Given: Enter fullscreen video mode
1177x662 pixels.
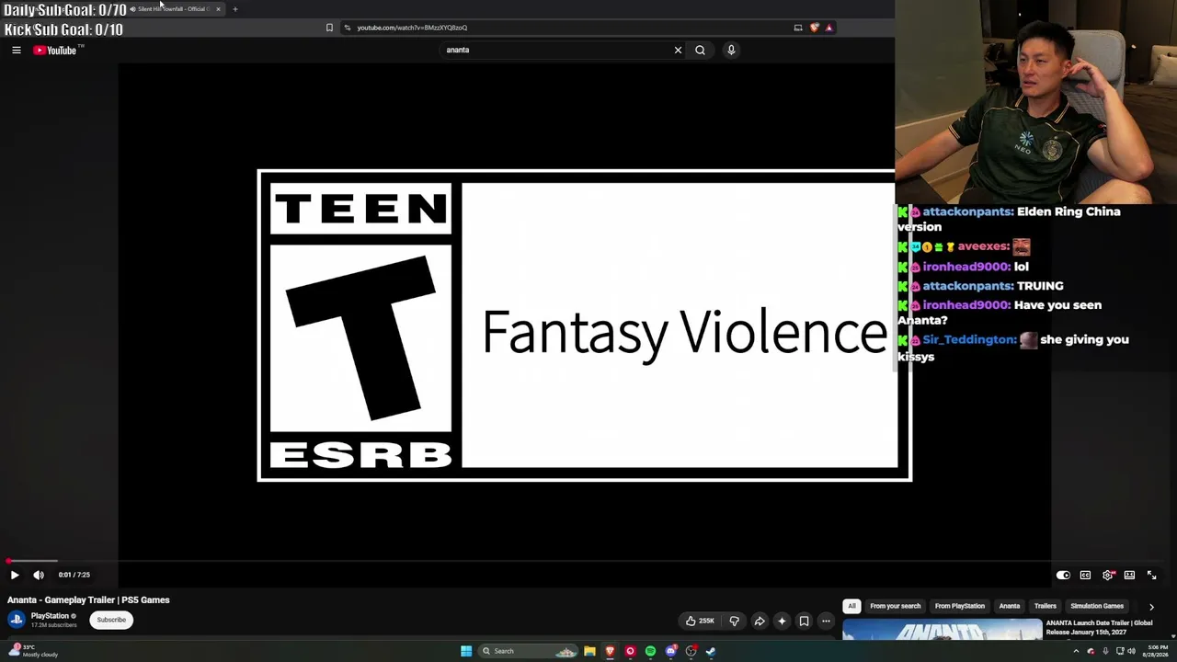Looking at the screenshot, I should coord(1151,575).
